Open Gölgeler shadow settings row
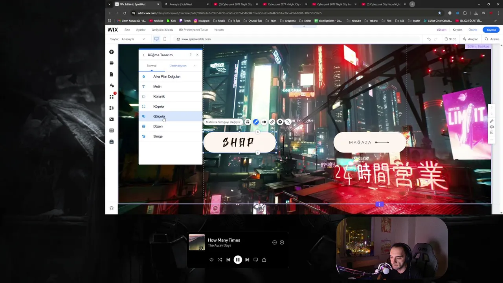Image resolution: width=503 pixels, height=283 pixels. click(x=171, y=116)
